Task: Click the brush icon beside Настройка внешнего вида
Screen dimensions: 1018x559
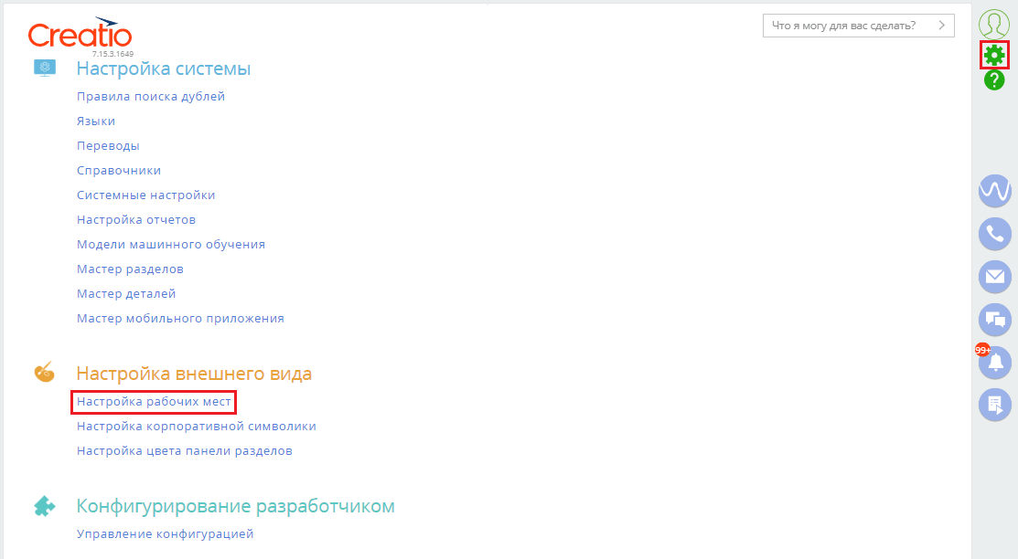Action: coord(44,372)
